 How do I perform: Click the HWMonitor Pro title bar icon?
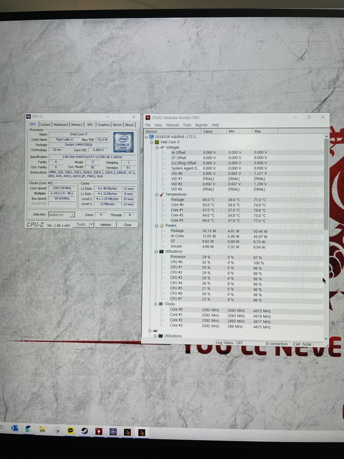point(148,117)
